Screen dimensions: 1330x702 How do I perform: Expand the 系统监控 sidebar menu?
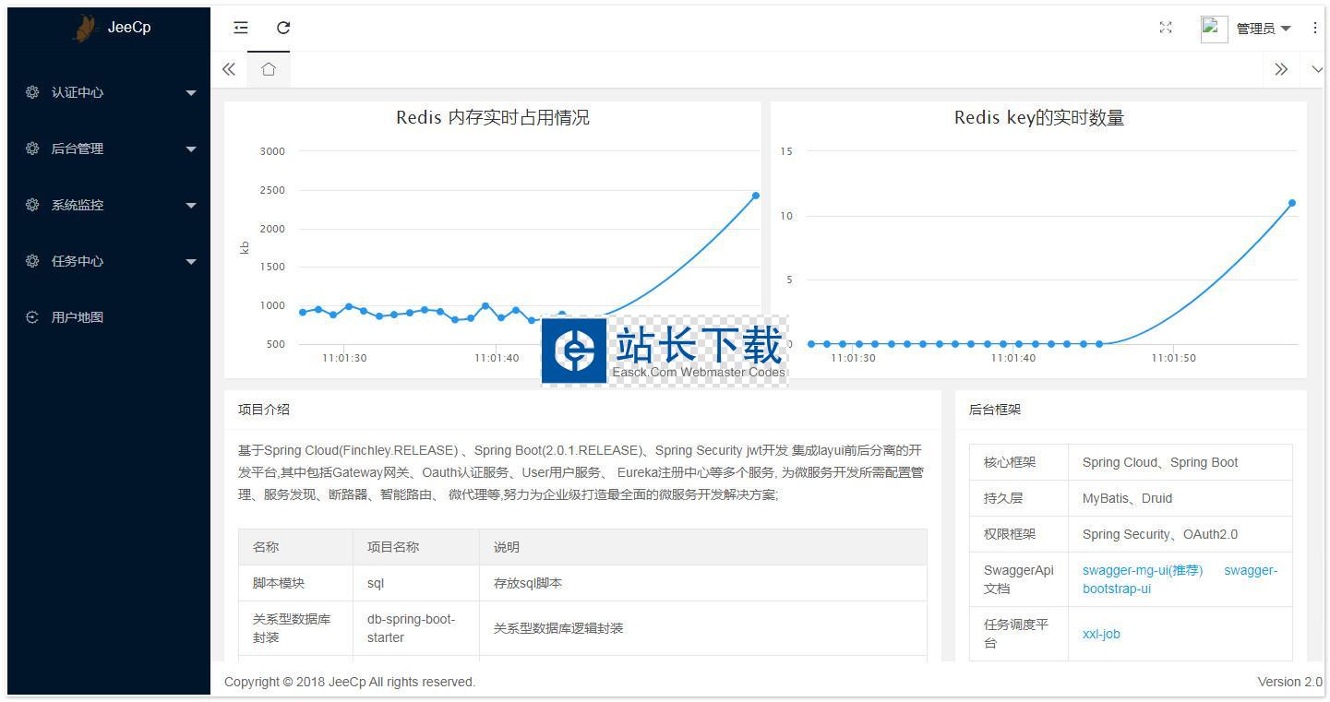tap(109, 205)
